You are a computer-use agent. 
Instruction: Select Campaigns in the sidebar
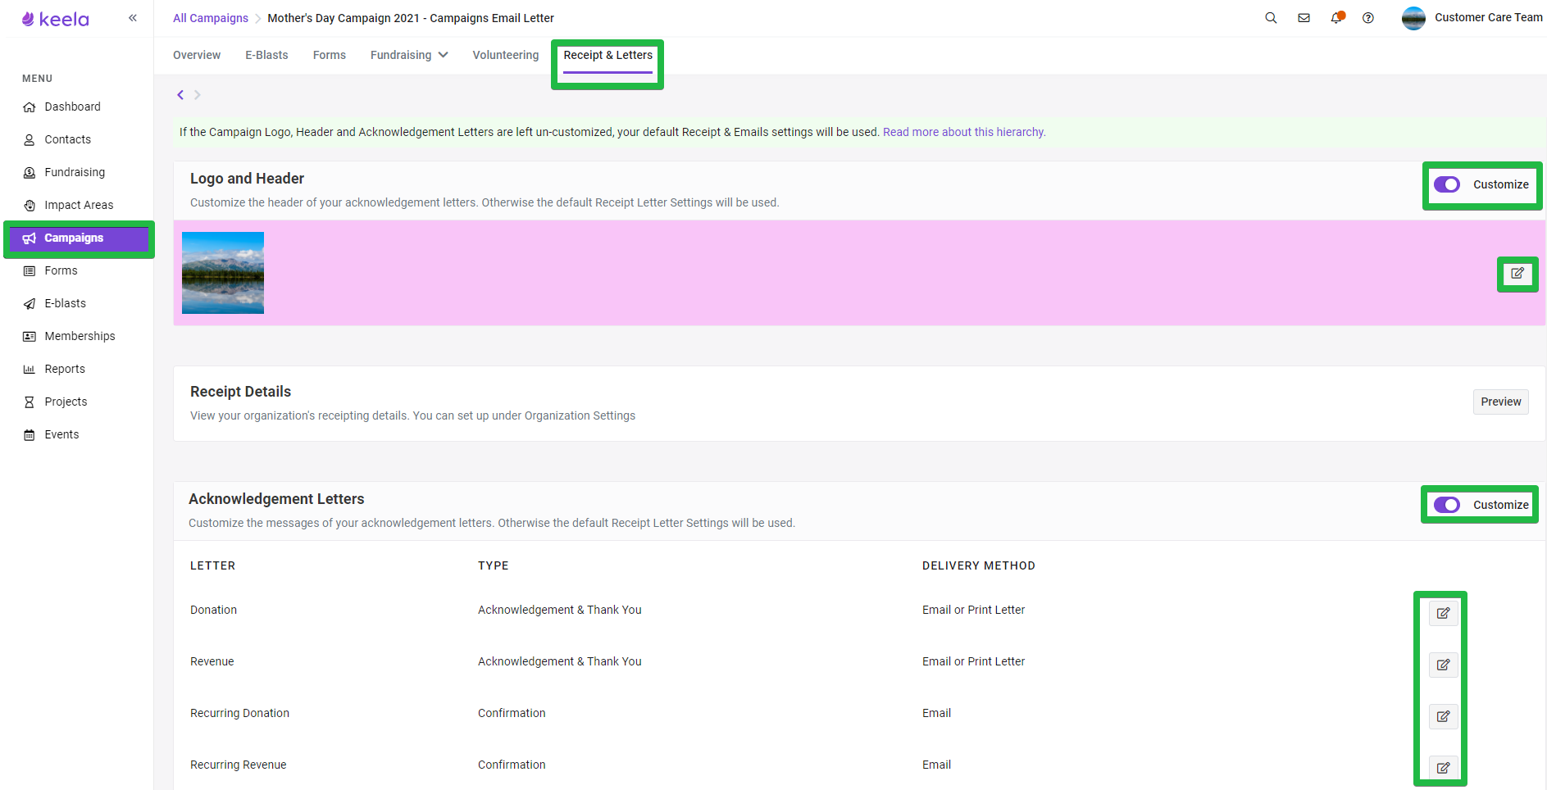click(78, 238)
